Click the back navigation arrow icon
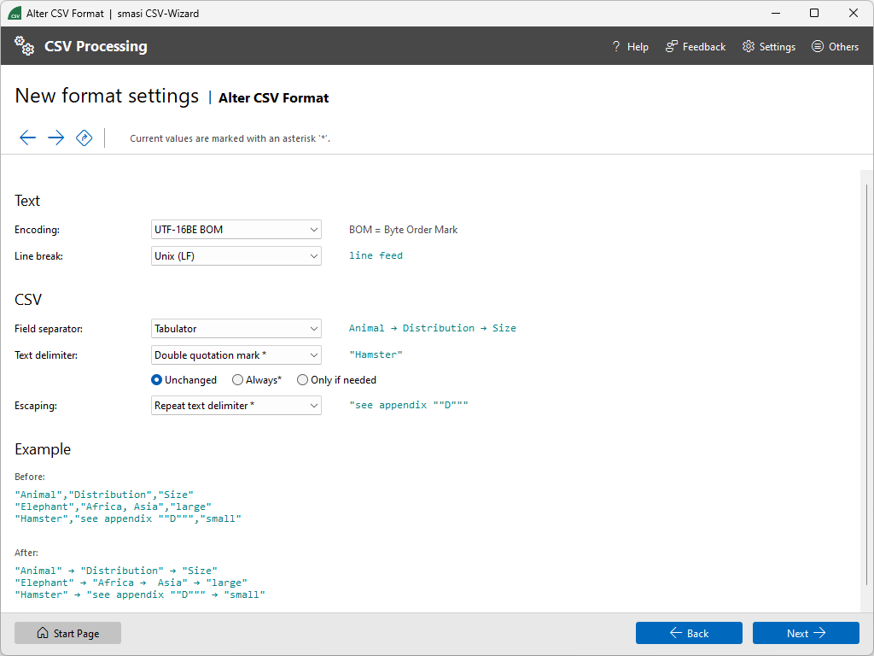874x656 pixels. click(27, 138)
